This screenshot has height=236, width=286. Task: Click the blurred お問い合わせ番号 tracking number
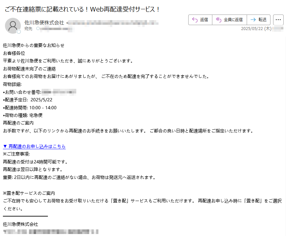pos(59,92)
